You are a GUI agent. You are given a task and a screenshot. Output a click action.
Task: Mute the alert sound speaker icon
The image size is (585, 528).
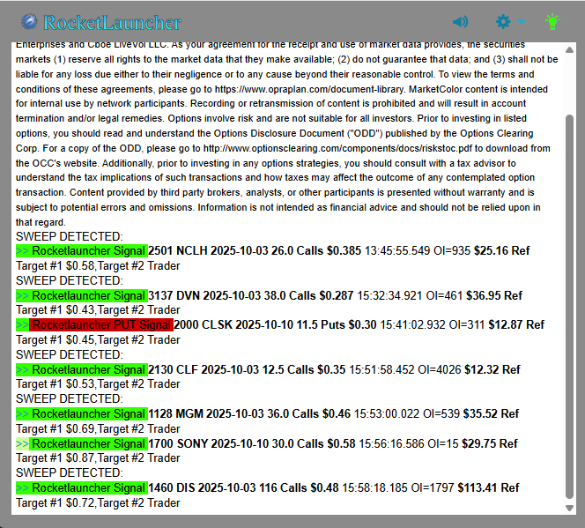(460, 22)
